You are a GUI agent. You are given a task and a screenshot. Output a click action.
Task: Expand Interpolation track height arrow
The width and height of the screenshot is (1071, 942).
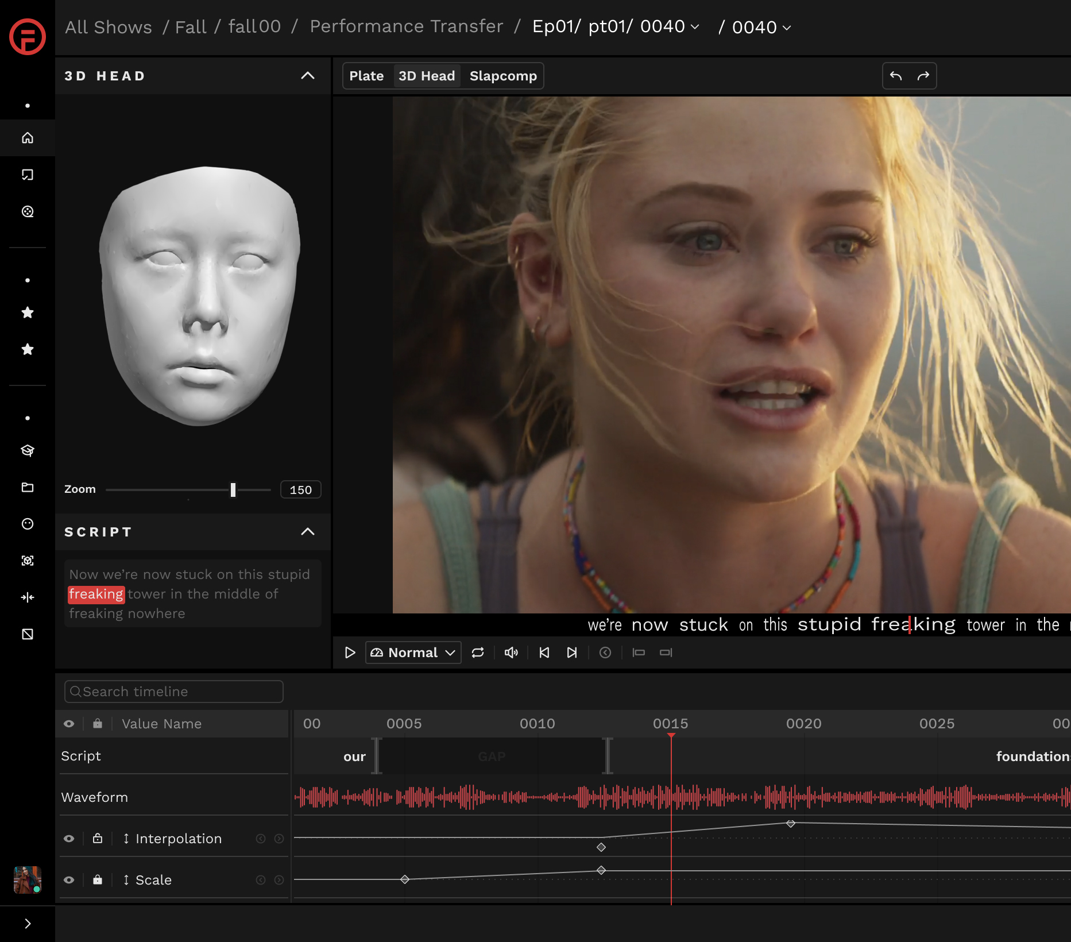(126, 839)
